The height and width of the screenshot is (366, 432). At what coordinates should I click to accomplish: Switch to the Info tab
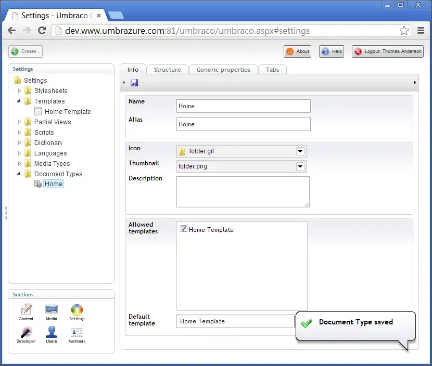pos(133,70)
